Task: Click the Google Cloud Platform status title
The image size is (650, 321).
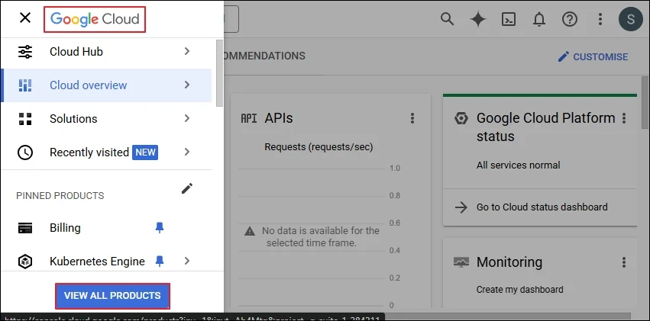Action: click(x=545, y=127)
